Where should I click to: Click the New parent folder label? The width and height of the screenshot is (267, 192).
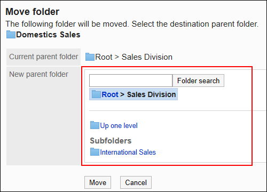(38, 74)
